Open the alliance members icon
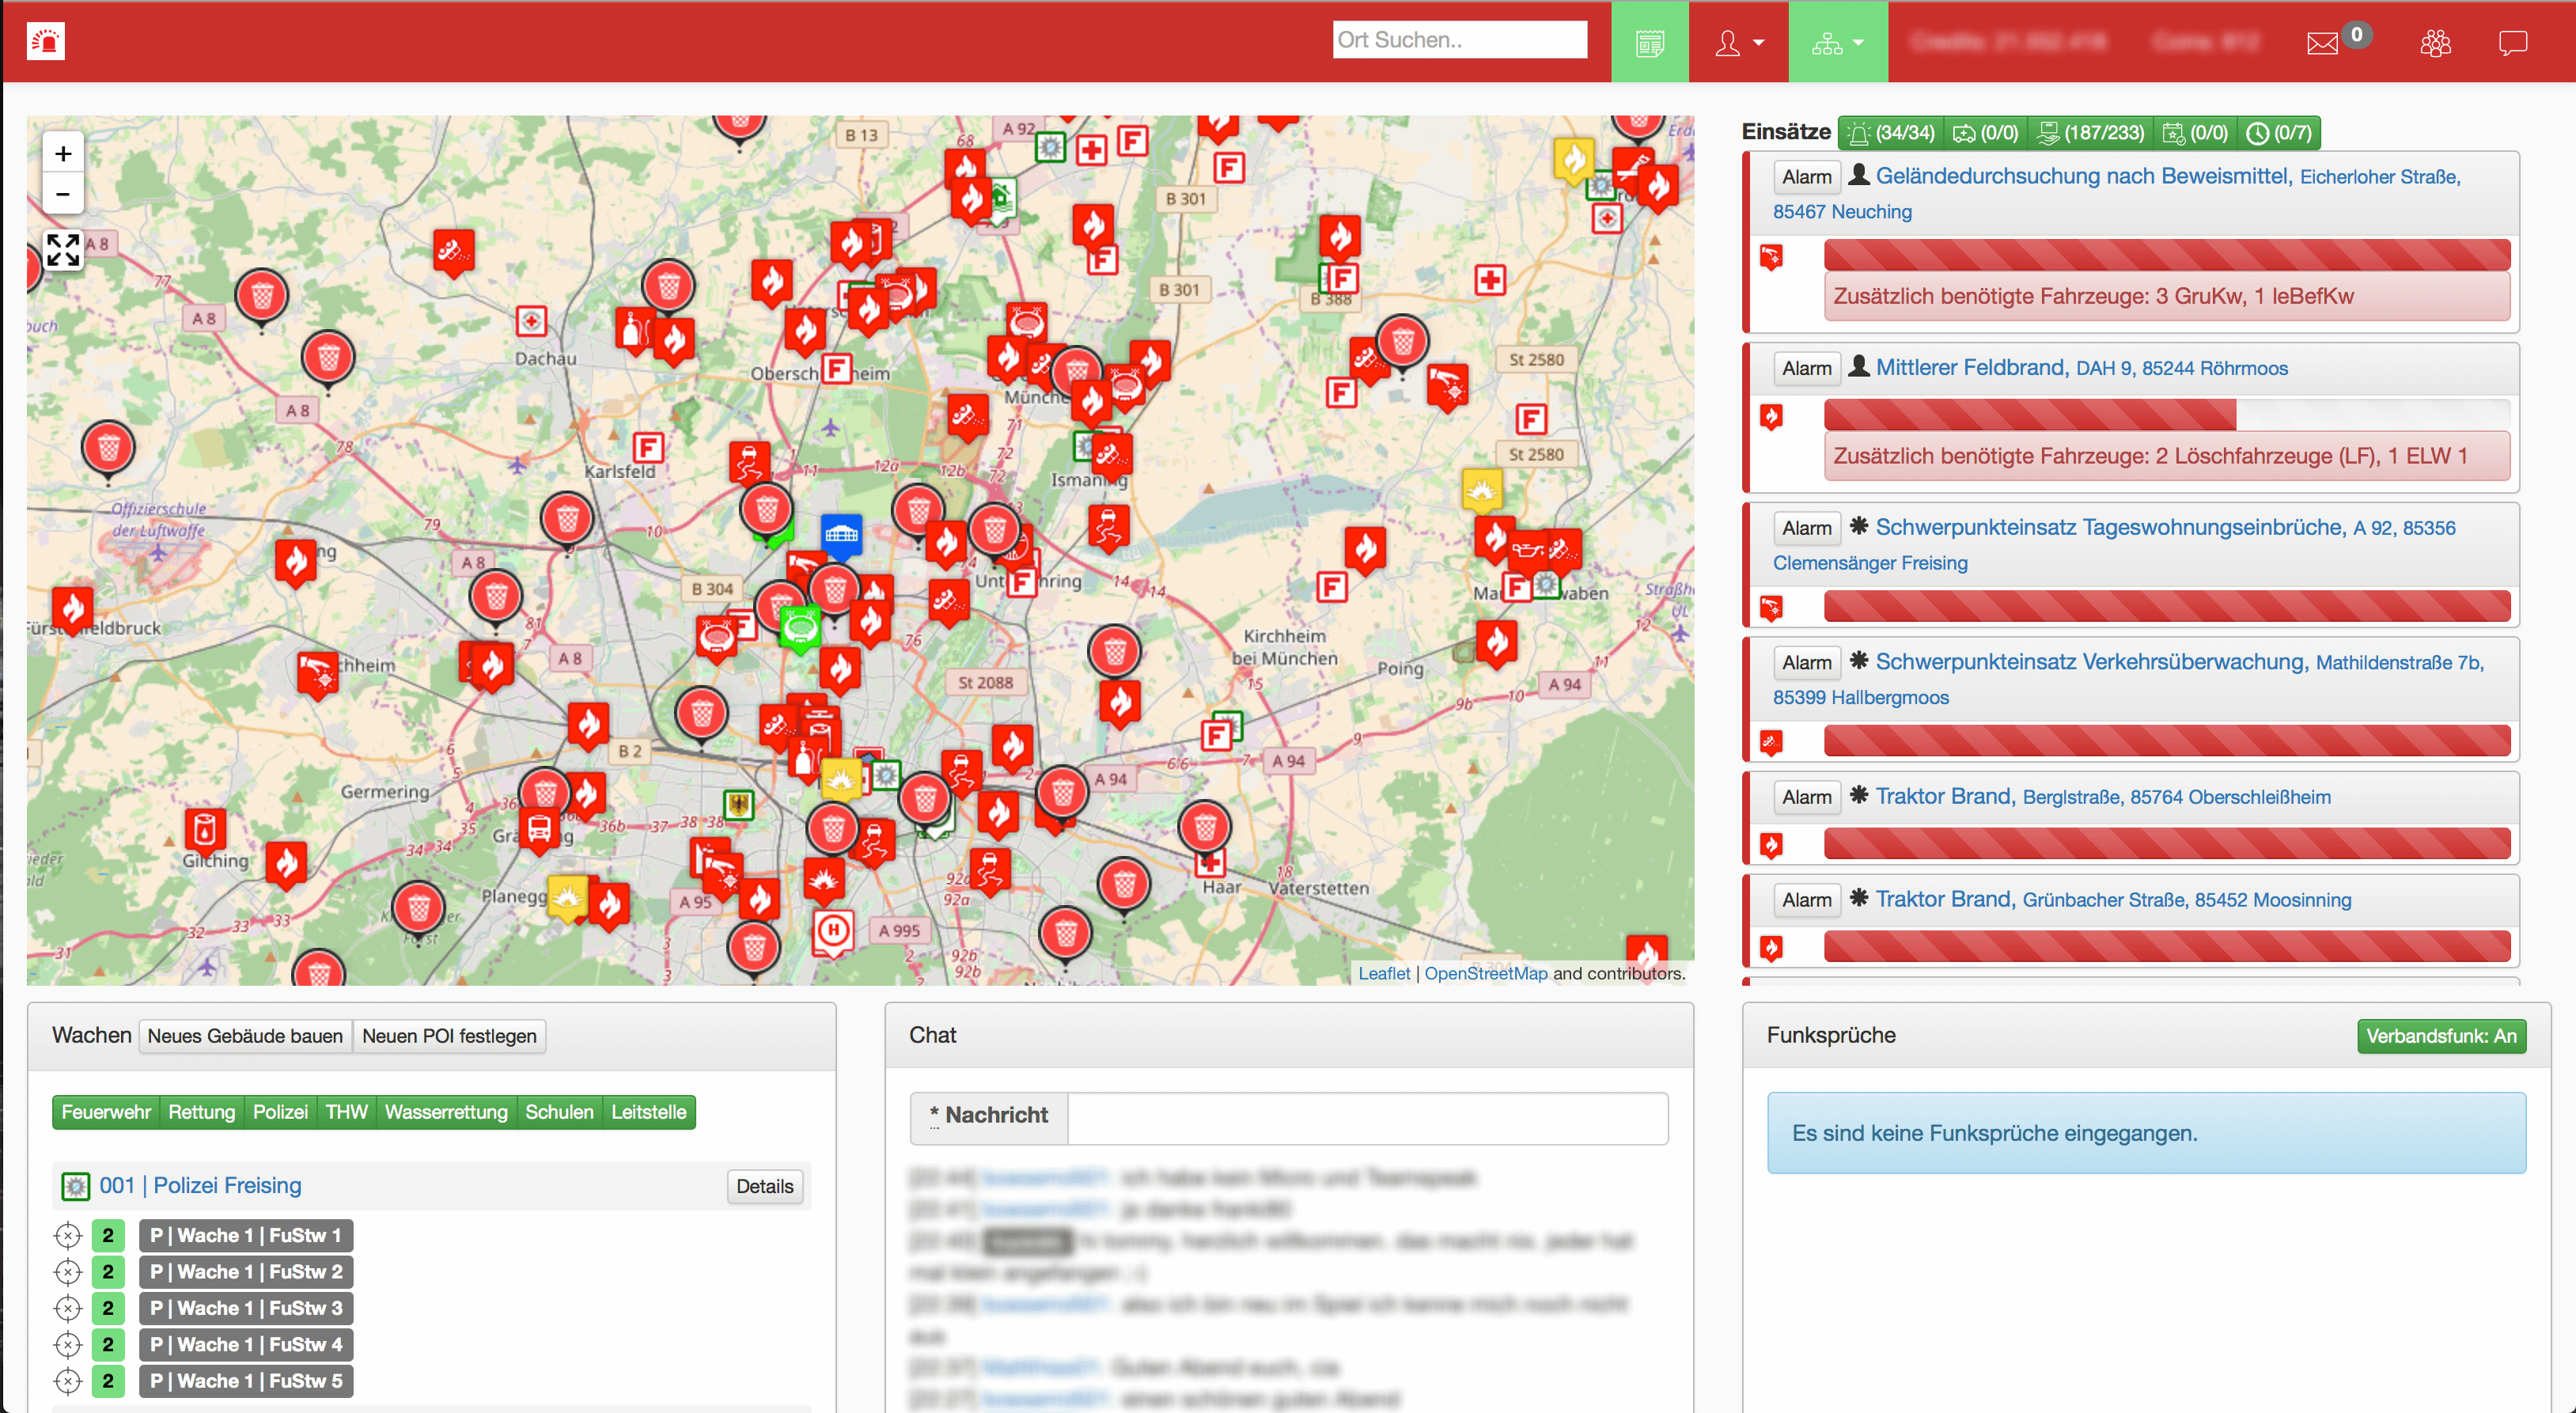Screen dimensions: 2576x1413 pyautogui.click(x=2435, y=43)
